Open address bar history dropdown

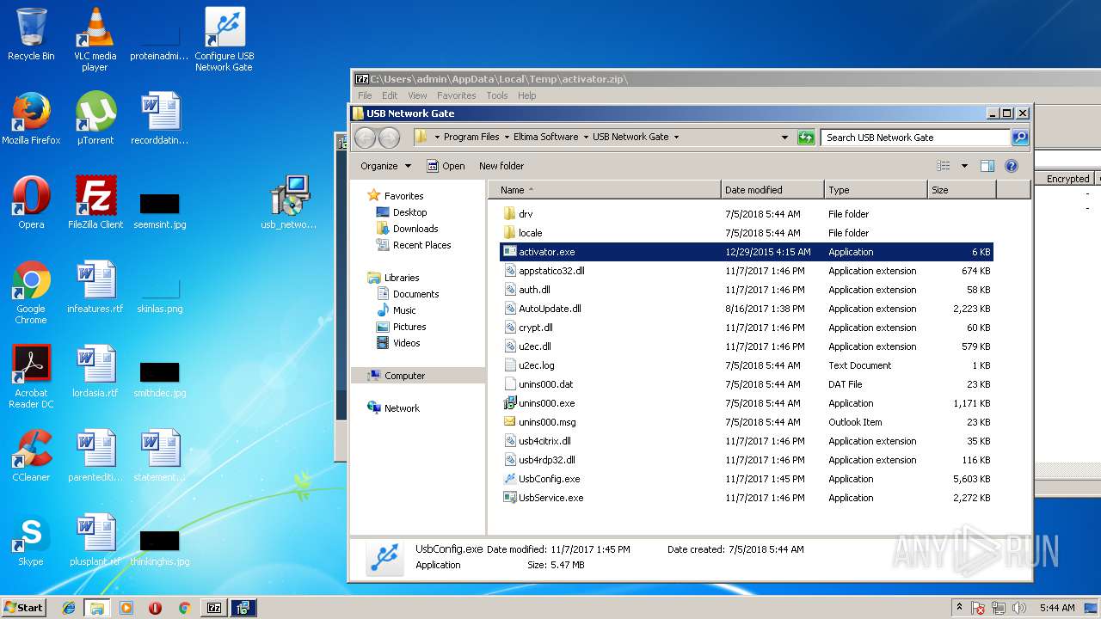pos(784,138)
